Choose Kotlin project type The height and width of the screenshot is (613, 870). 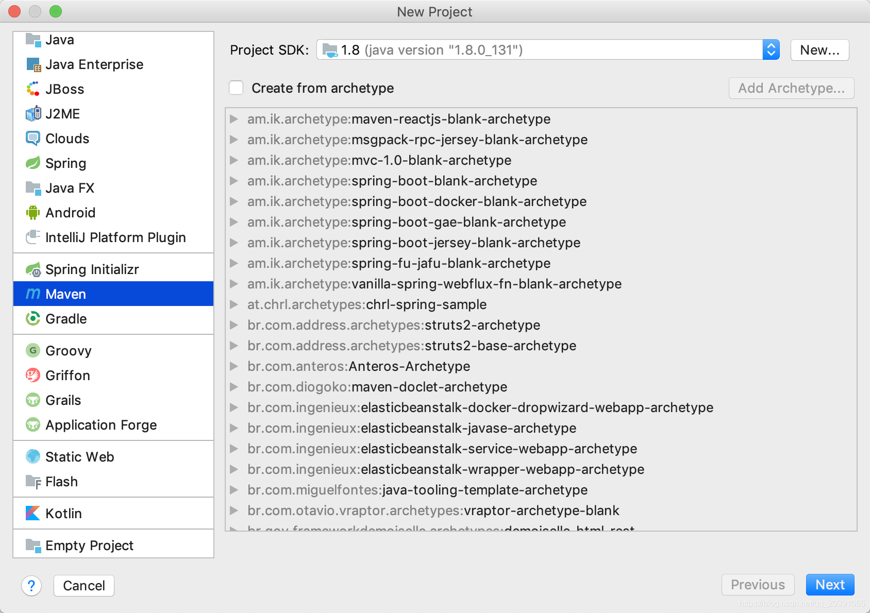[x=113, y=514]
